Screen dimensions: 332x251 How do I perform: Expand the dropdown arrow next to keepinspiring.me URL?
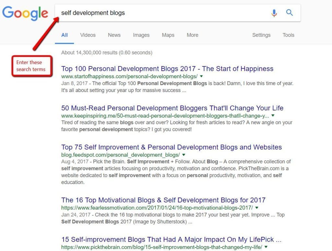(273, 115)
